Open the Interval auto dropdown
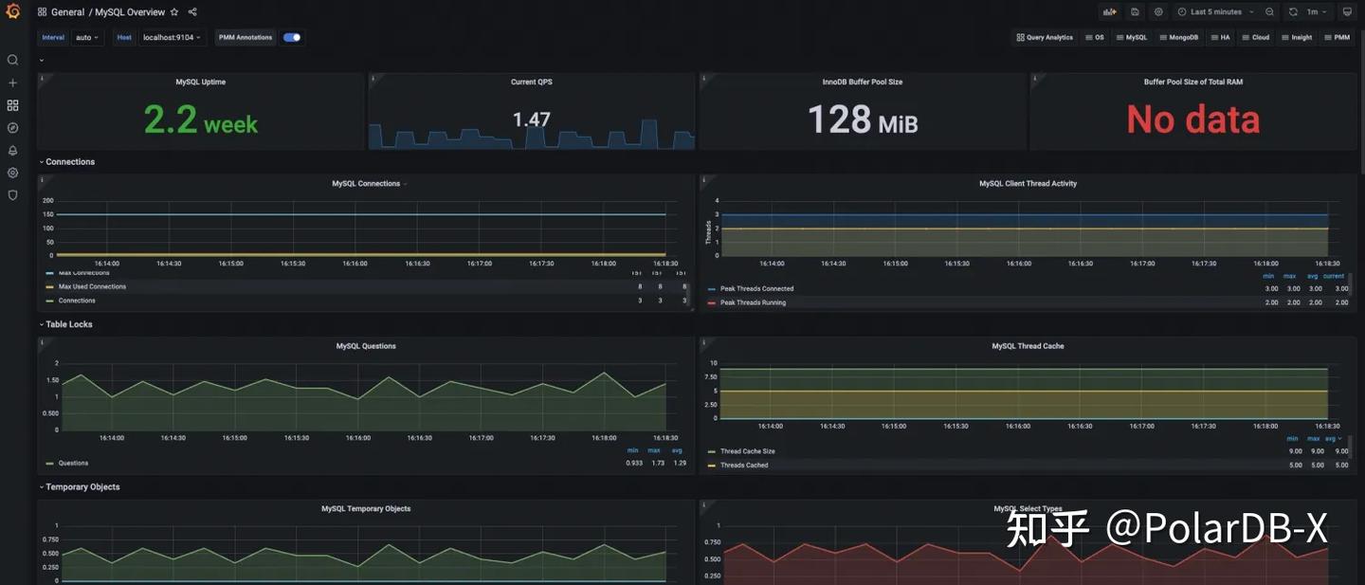The width and height of the screenshot is (1365, 585). pyautogui.click(x=87, y=38)
